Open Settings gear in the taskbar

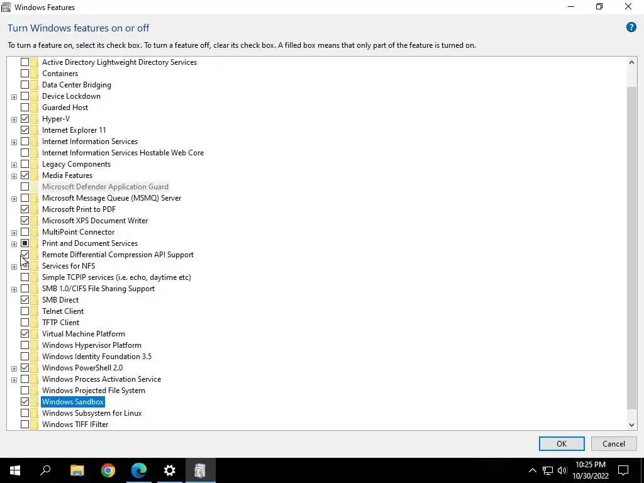point(170,470)
